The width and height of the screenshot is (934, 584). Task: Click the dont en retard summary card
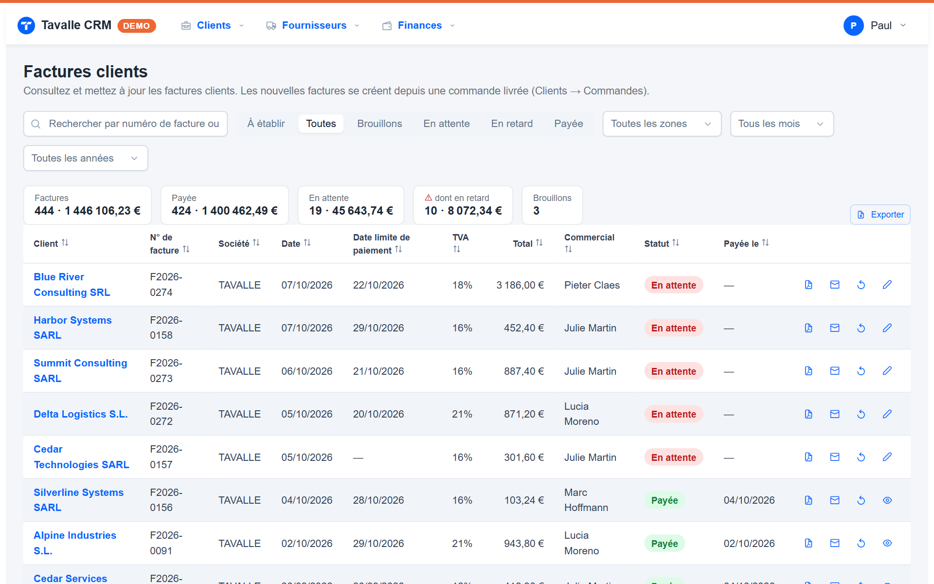click(x=463, y=205)
